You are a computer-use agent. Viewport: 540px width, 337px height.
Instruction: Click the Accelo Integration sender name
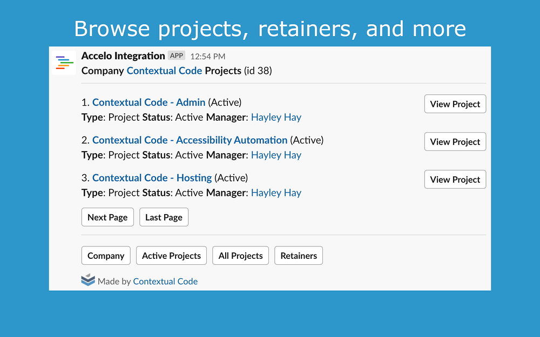pyautogui.click(x=123, y=56)
